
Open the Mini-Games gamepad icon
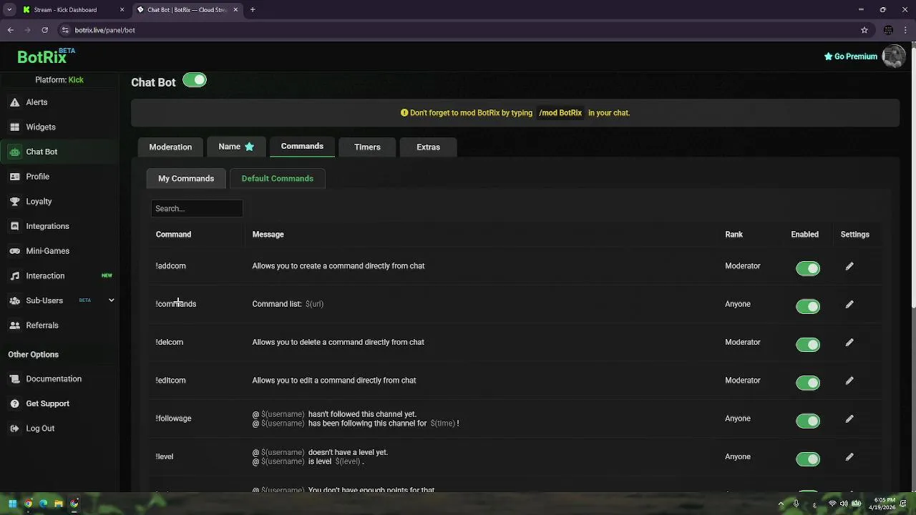pyautogui.click(x=14, y=251)
